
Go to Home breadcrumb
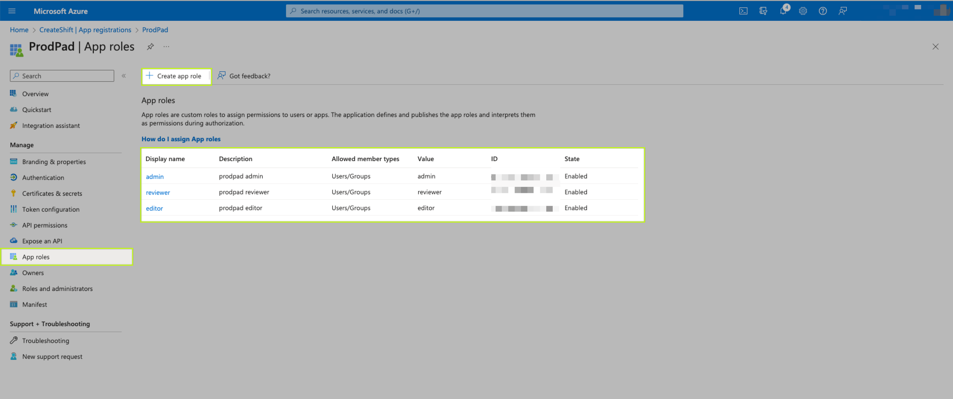point(19,30)
